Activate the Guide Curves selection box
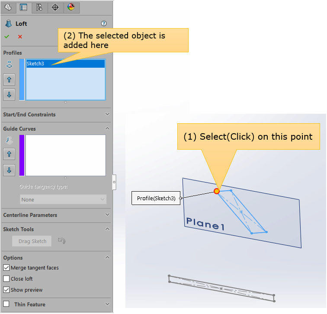327x314 pixels. click(x=65, y=155)
